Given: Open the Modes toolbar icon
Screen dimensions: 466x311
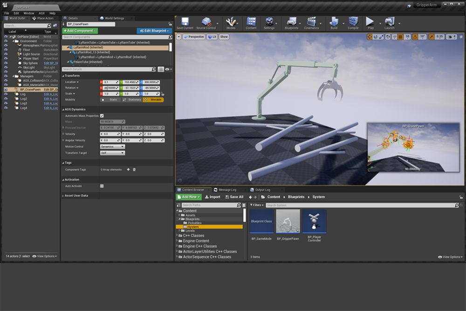Looking at the screenshot, I should tap(231, 23).
